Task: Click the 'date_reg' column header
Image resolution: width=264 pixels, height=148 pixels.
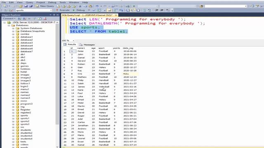Action: tap(128, 48)
